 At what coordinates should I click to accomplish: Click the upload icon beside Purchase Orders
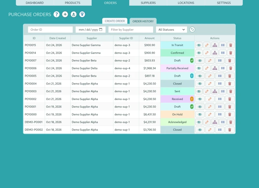coord(74,14)
